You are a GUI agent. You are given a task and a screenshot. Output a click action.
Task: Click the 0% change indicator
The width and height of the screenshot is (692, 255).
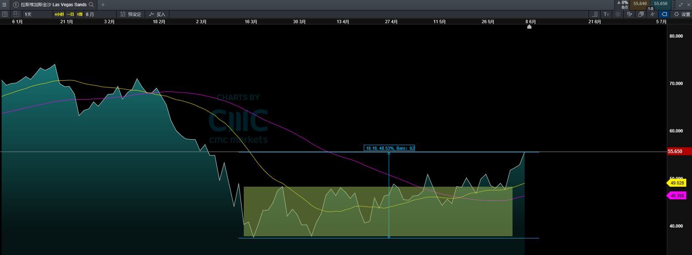[x=622, y=3]
